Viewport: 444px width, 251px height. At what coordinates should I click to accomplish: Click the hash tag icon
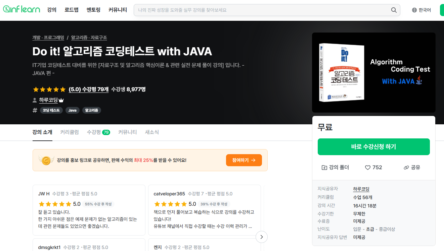click(35, 110)
